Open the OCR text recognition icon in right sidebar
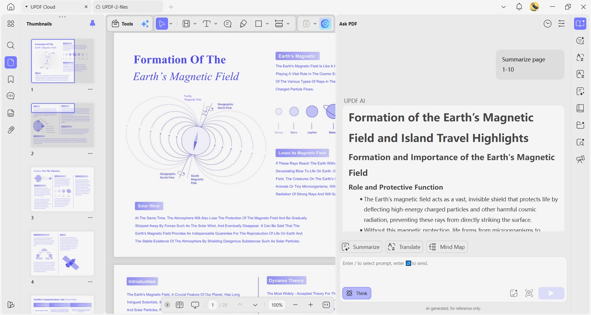 coord(580,74)
